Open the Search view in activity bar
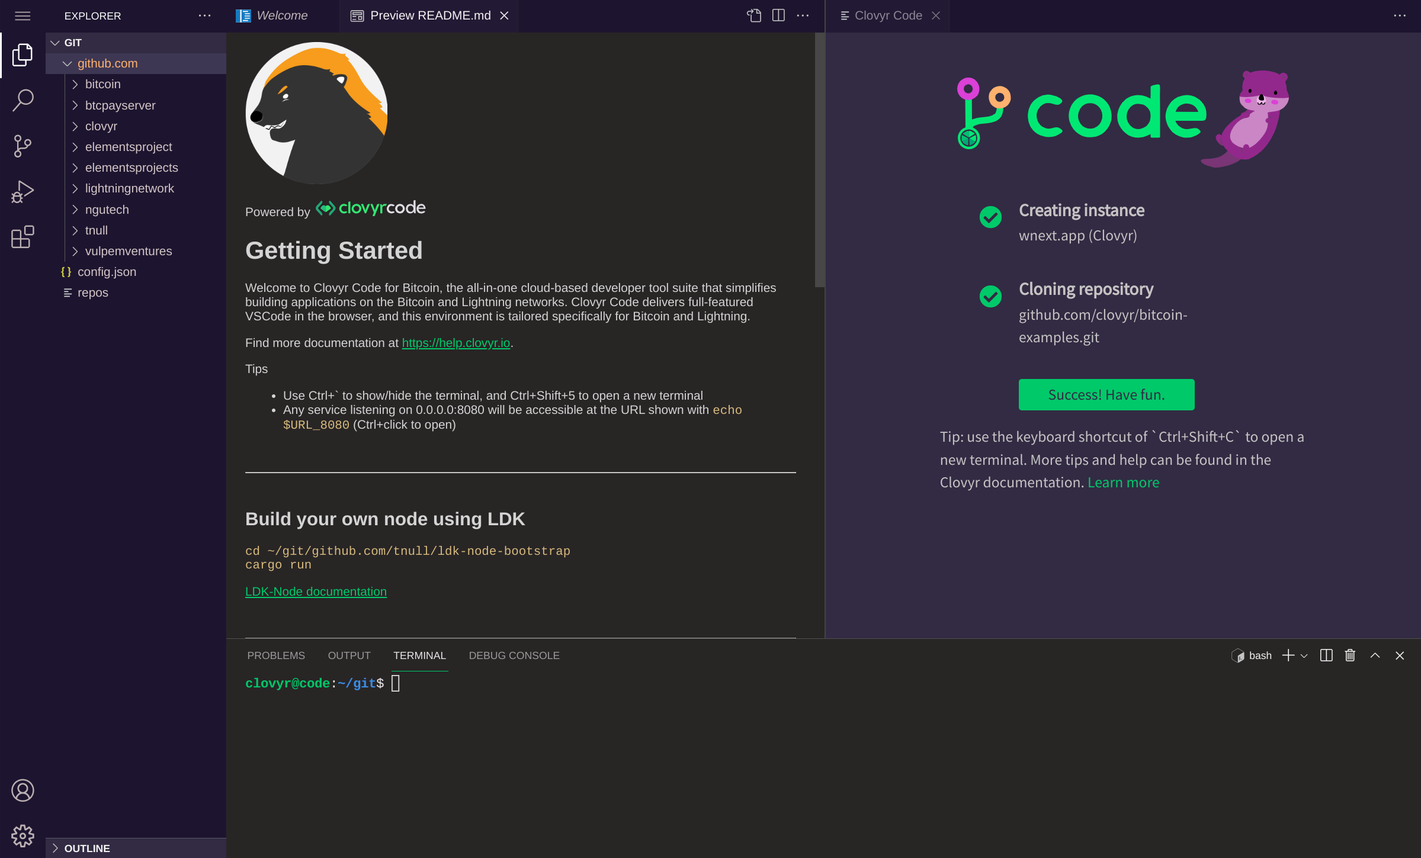 coord(23,100)
